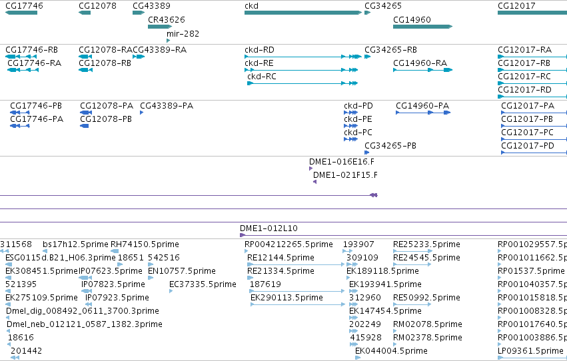Image resolution: width=567 pixels, height=361 pixels.
Task: Select transcript CG17746-RB
Action: point(32,50)
